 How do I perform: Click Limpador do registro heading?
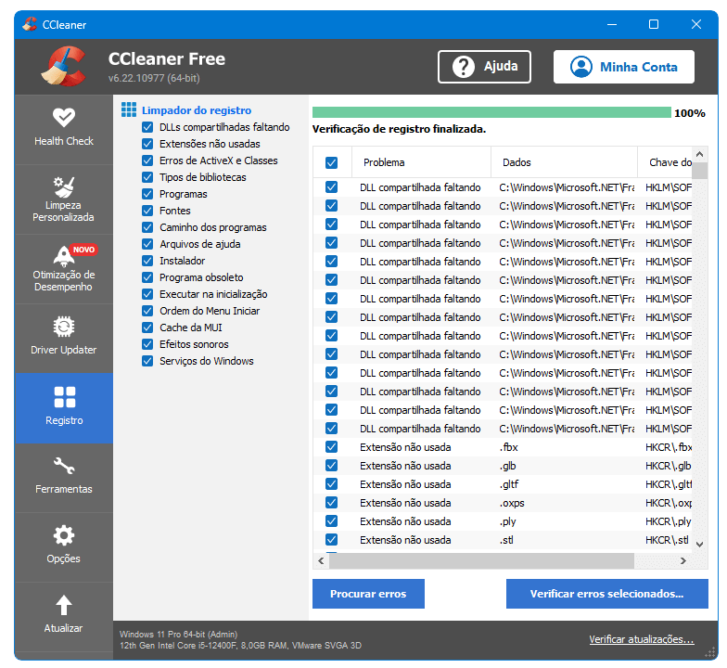(x=197, y=110)
